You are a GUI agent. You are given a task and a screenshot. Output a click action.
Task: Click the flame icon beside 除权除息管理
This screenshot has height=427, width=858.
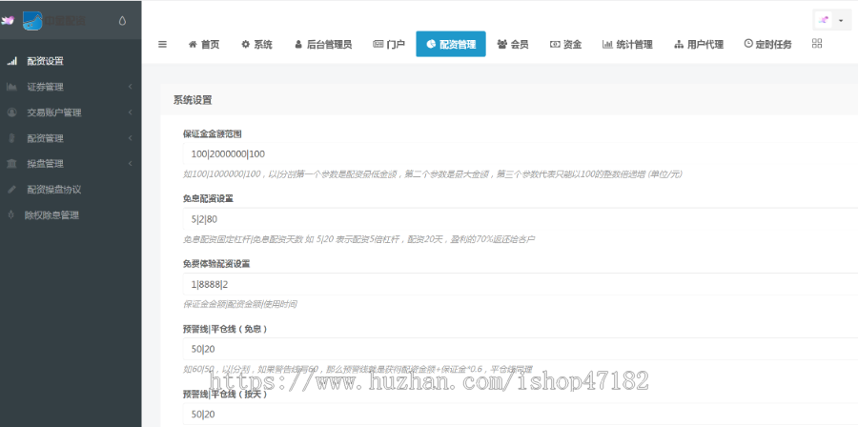pos(10,215)
